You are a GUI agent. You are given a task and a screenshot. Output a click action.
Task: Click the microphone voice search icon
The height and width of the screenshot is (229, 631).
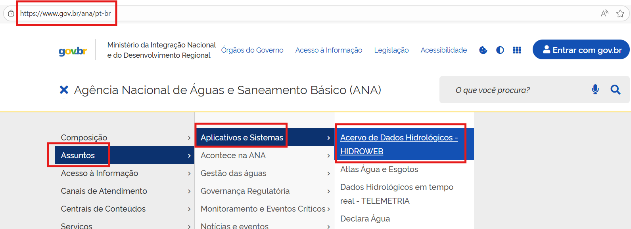tap(595, 90)
